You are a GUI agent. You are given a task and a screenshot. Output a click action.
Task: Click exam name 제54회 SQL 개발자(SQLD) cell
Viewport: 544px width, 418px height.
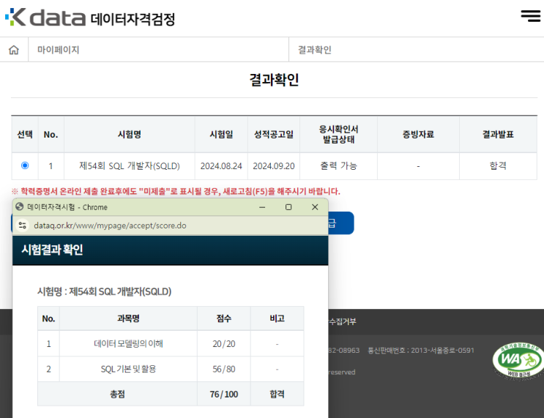(x=130, y=166)
